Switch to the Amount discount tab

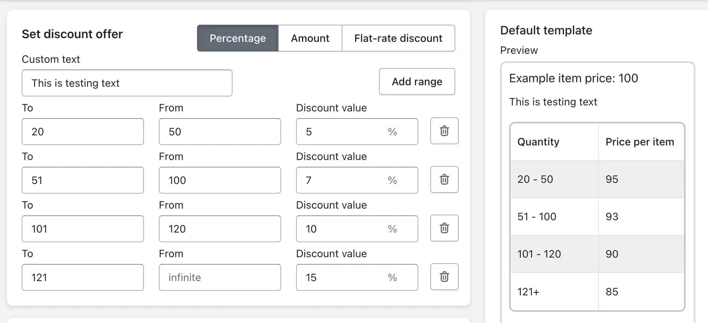point(310,38)
